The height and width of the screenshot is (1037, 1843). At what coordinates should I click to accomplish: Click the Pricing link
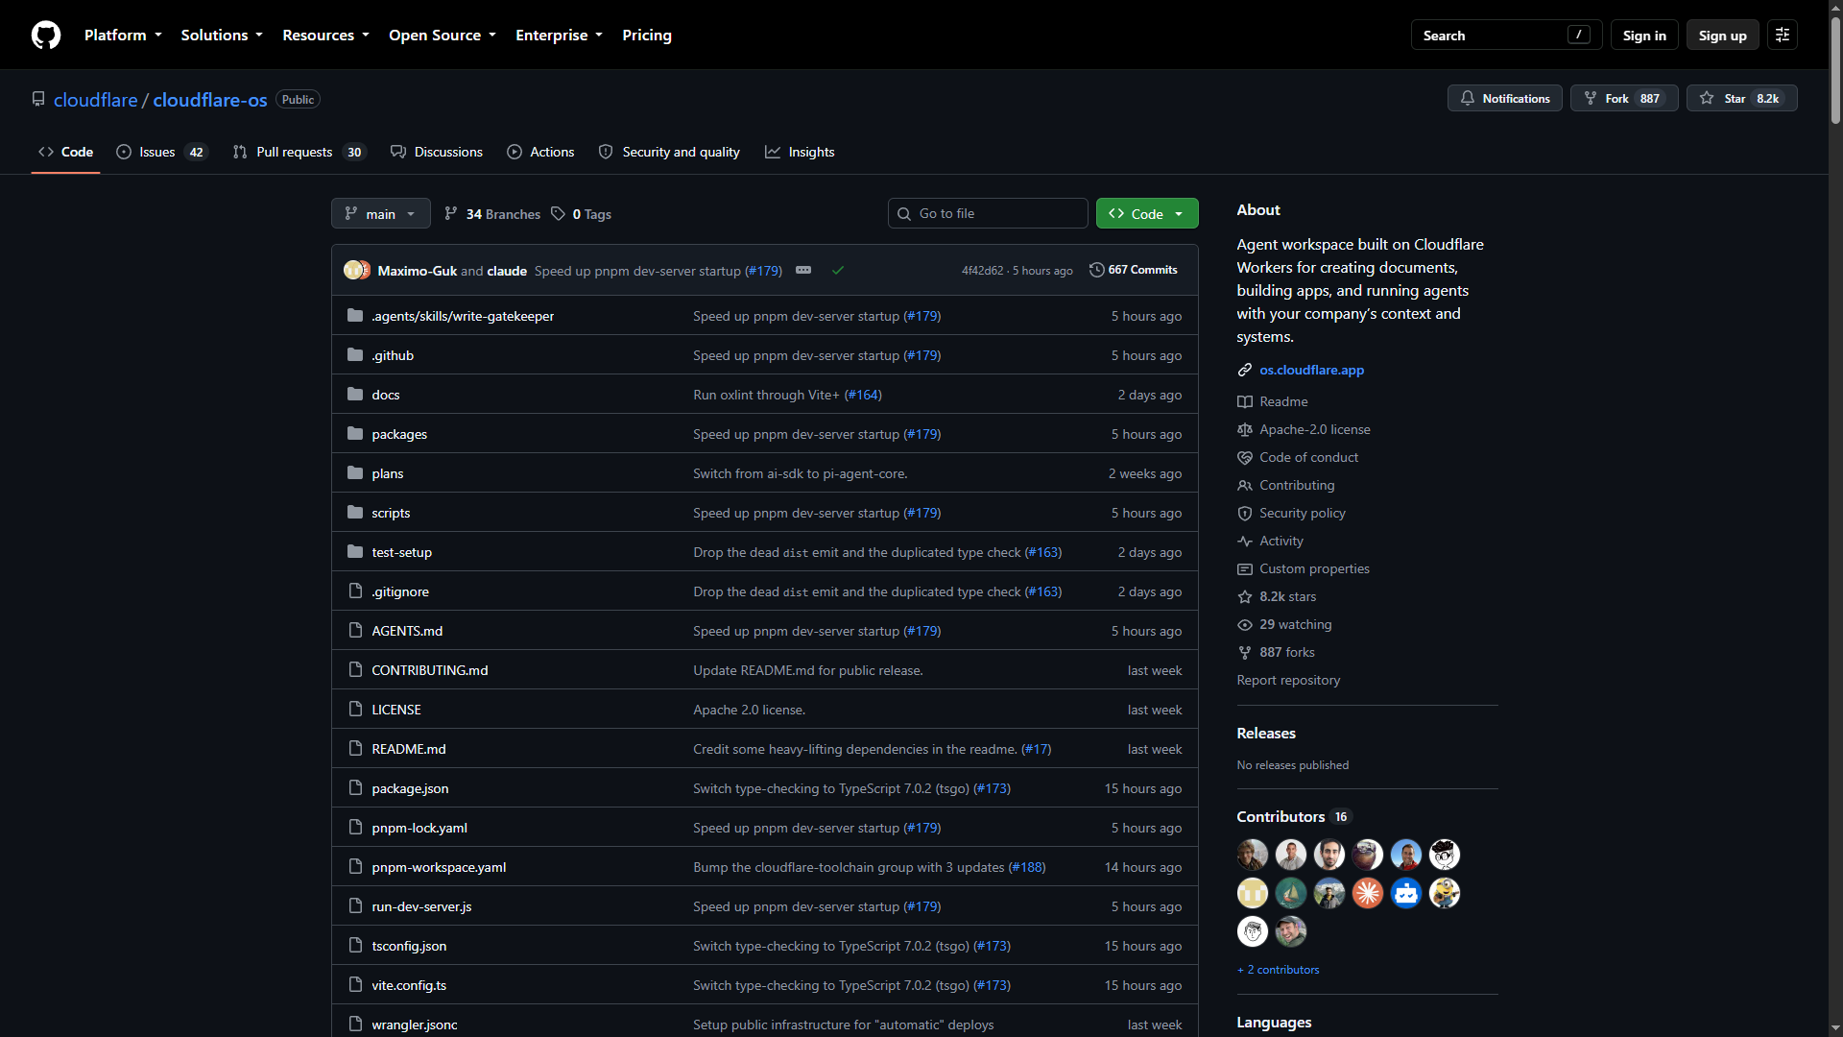pos(647,35)
